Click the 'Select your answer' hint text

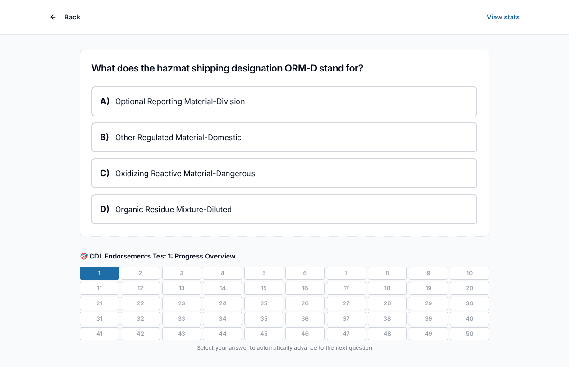pyautogui.click(x=284, y=348)
